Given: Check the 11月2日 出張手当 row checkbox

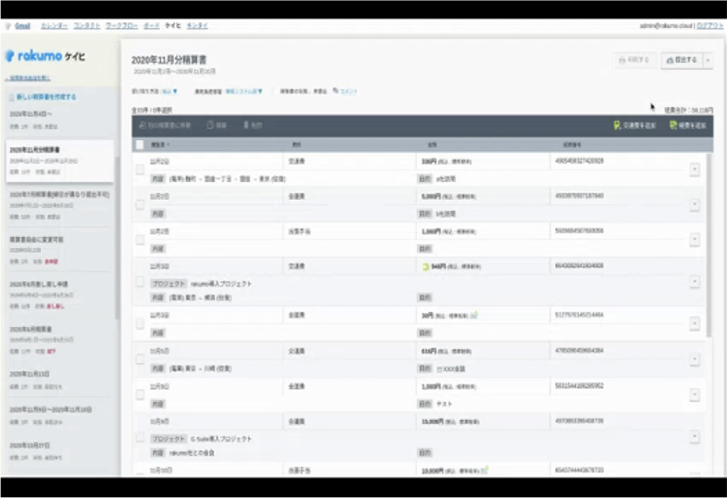Looking at the screenshot, I should click(140, 240).
